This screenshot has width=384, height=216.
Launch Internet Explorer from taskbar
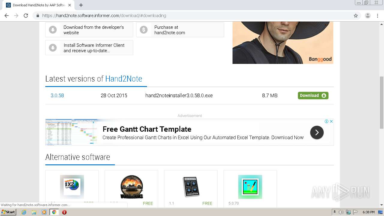(x=24, y=212)
